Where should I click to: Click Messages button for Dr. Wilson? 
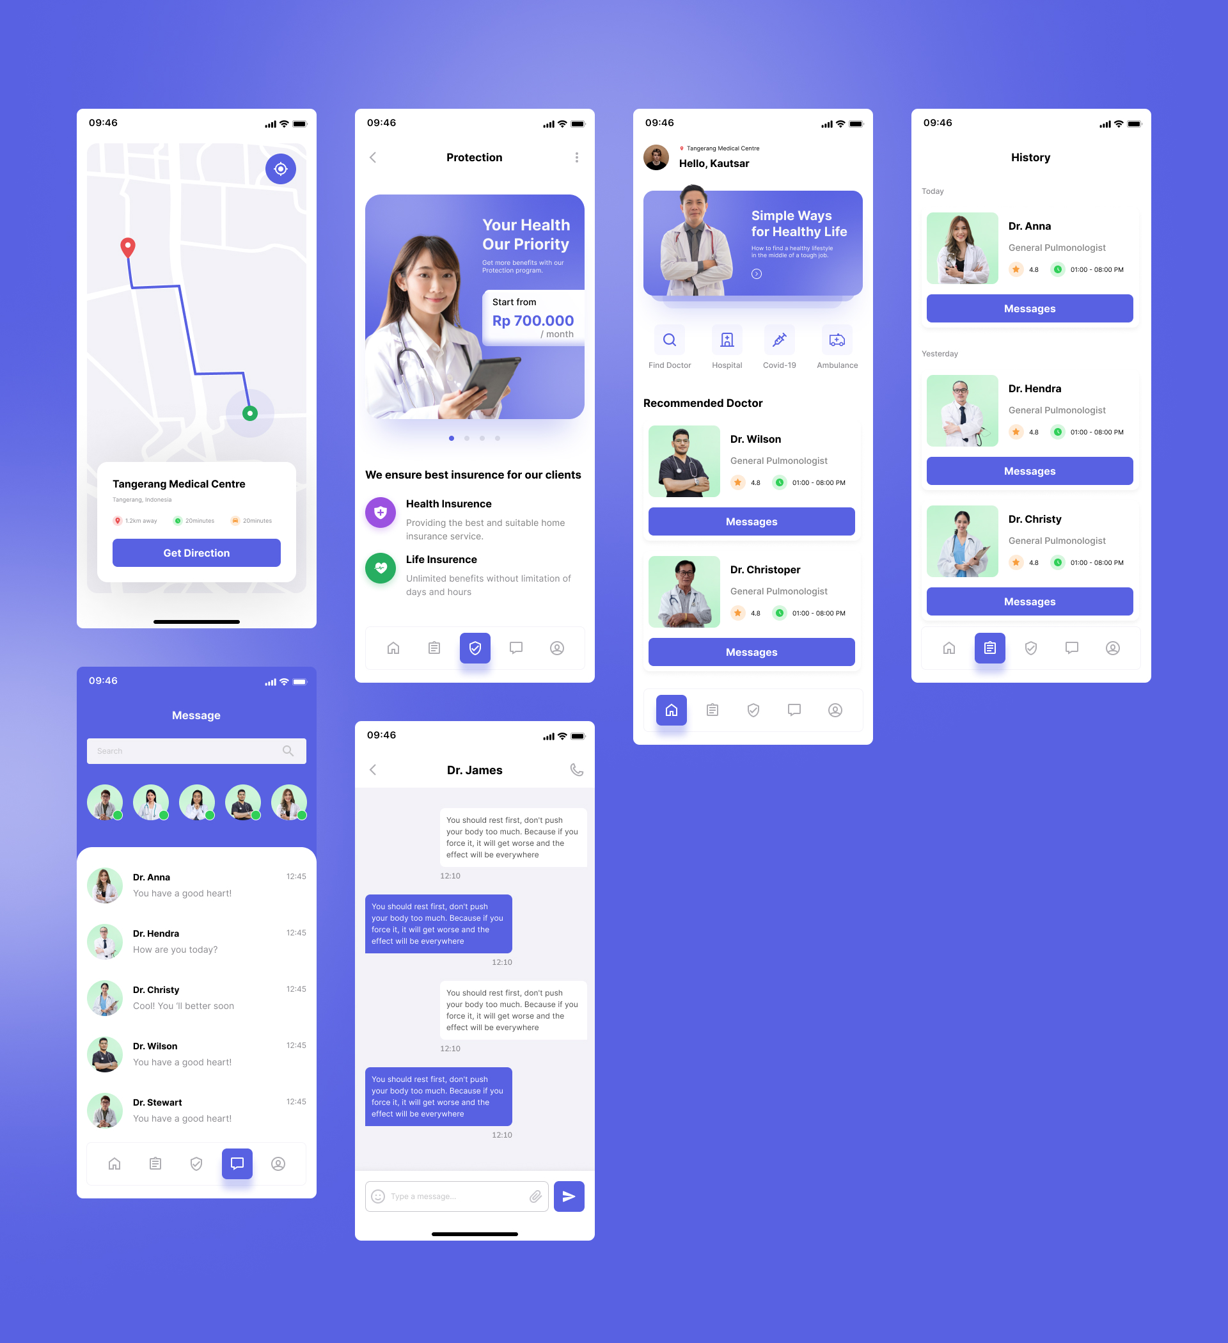[751, 520]
